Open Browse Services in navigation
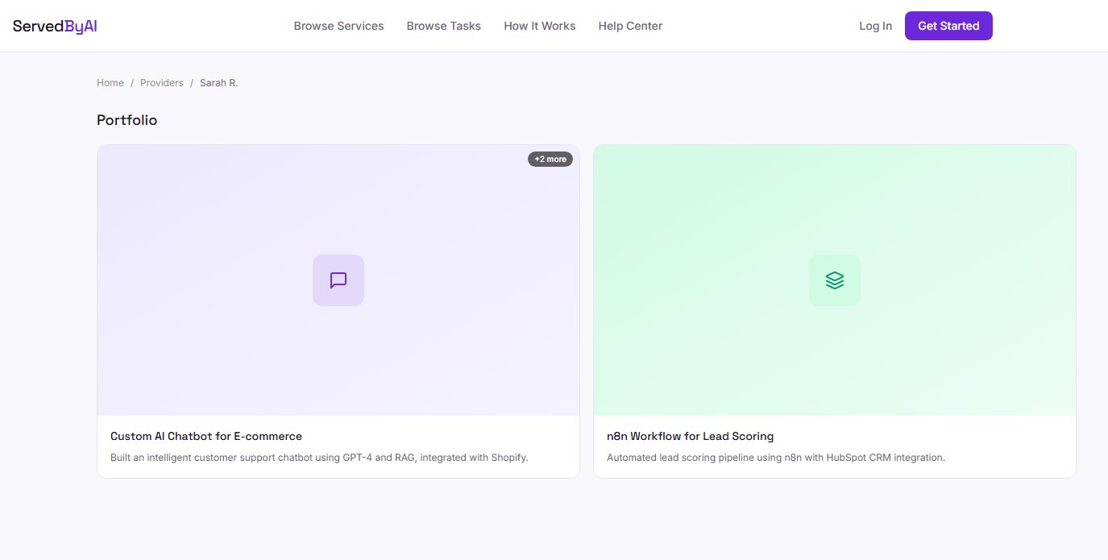 tap(338, 26)
